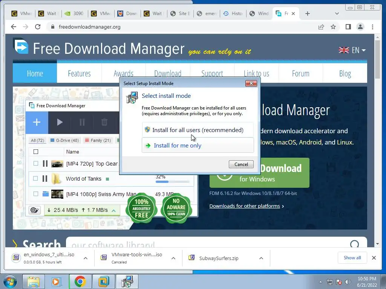This screenshot has width=386, height=289.
Task: Open the Download menu item
Action: (x=168, y=73)
